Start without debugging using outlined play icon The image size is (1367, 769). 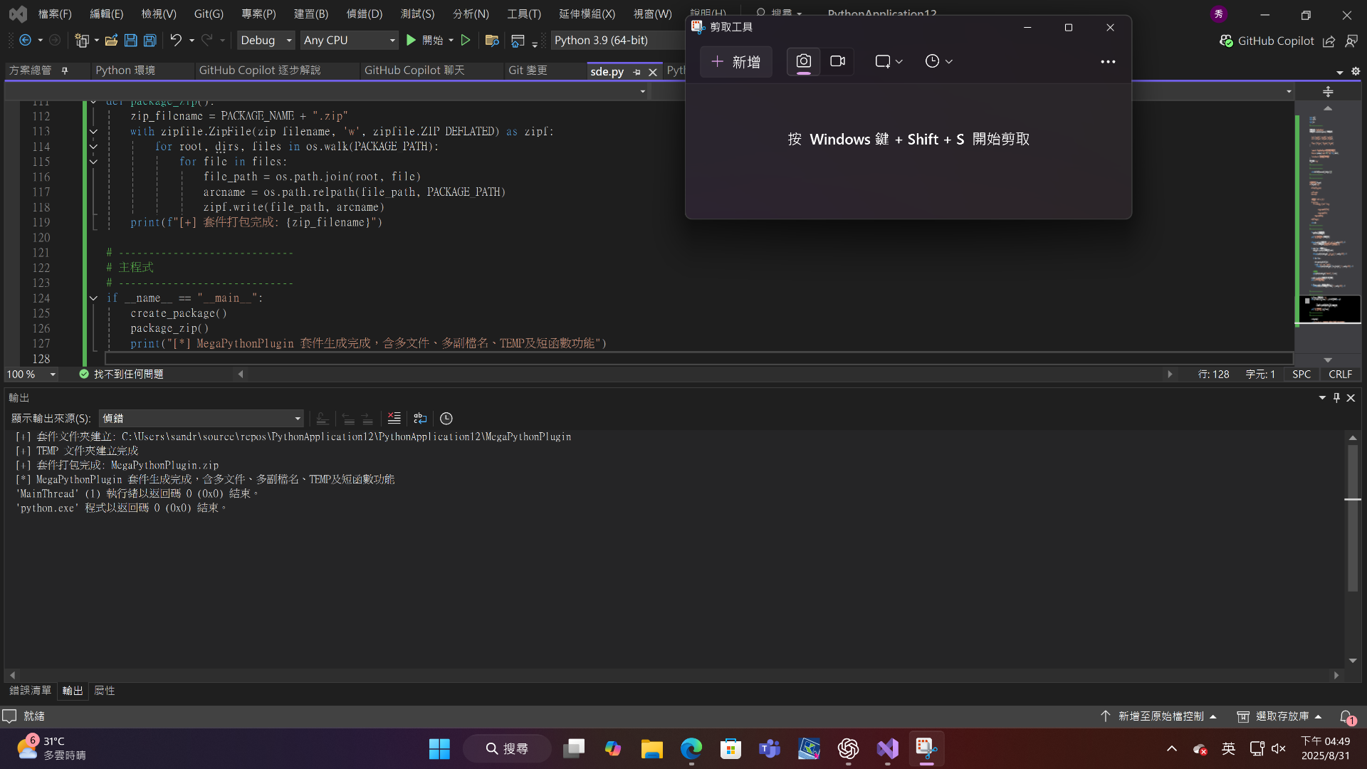tap(466, 41)
